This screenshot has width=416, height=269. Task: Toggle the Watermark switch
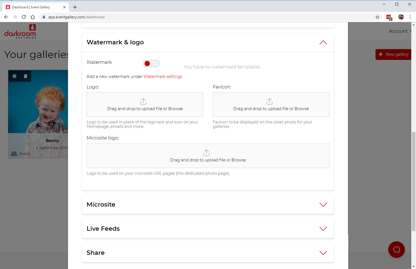point(151,64)
